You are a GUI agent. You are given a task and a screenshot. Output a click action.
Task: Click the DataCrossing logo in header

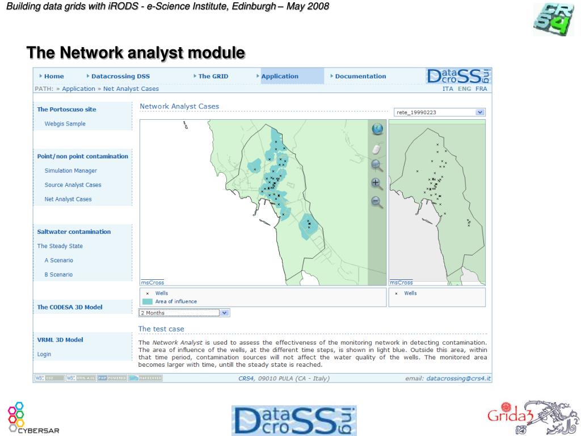pyautogui.click(x=458, y=76)
